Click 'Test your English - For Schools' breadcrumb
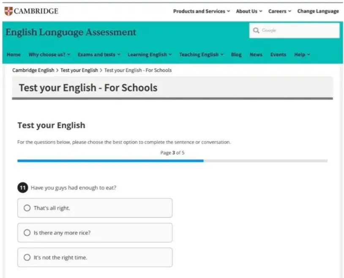344x278 pixels. [138, 70]
